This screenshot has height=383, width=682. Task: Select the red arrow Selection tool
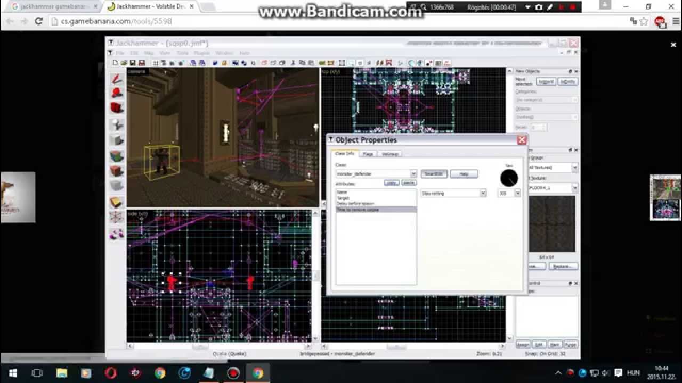tap(117, 79)
